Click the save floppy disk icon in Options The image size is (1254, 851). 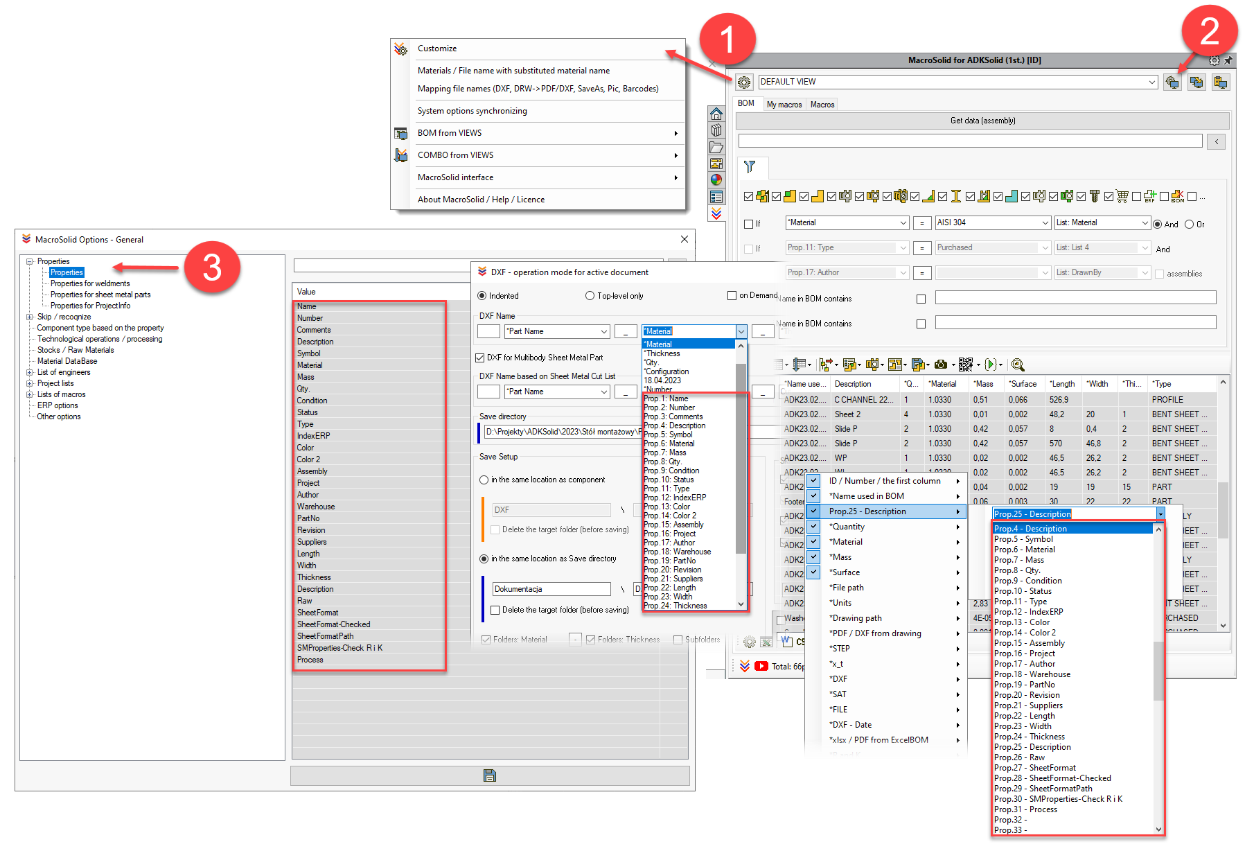click(490, 775)
